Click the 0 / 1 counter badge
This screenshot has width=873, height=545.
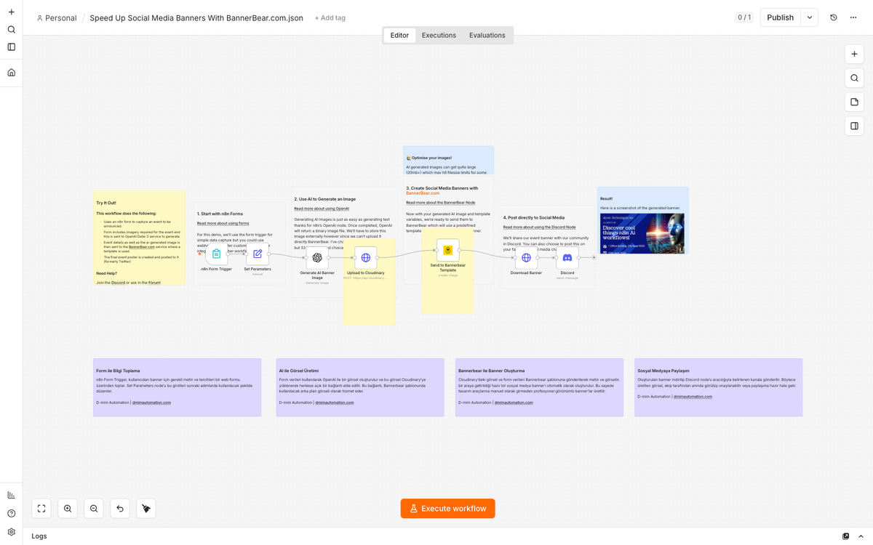pos(744,17)
